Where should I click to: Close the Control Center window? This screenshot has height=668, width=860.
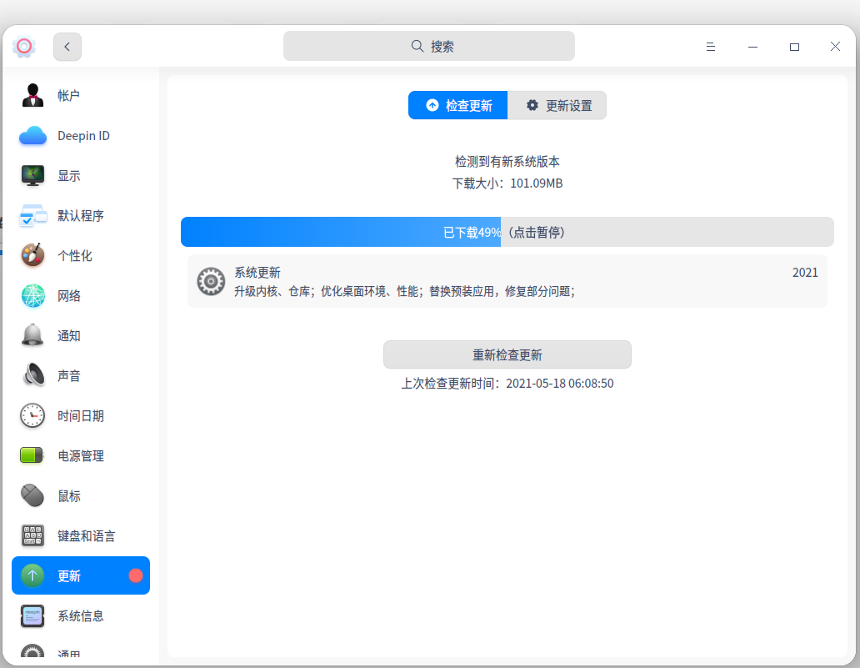[x=835, y=47]
